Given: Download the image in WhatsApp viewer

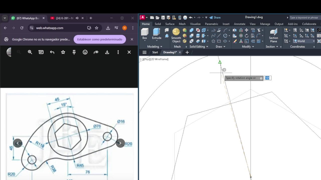Looking at the screenshot, I should 107,52.
